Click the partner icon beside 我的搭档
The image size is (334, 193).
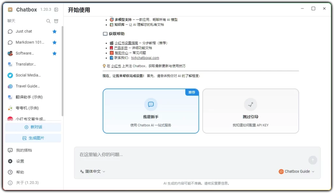coord(10,150)
